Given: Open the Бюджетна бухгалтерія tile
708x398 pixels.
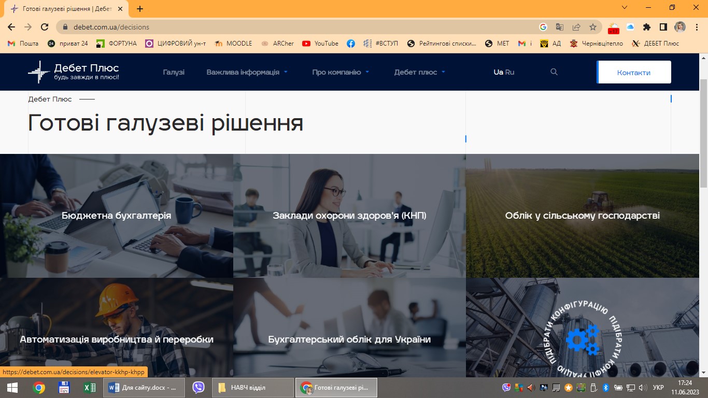Looking at the screenshot, I should [x=116, y=216].
